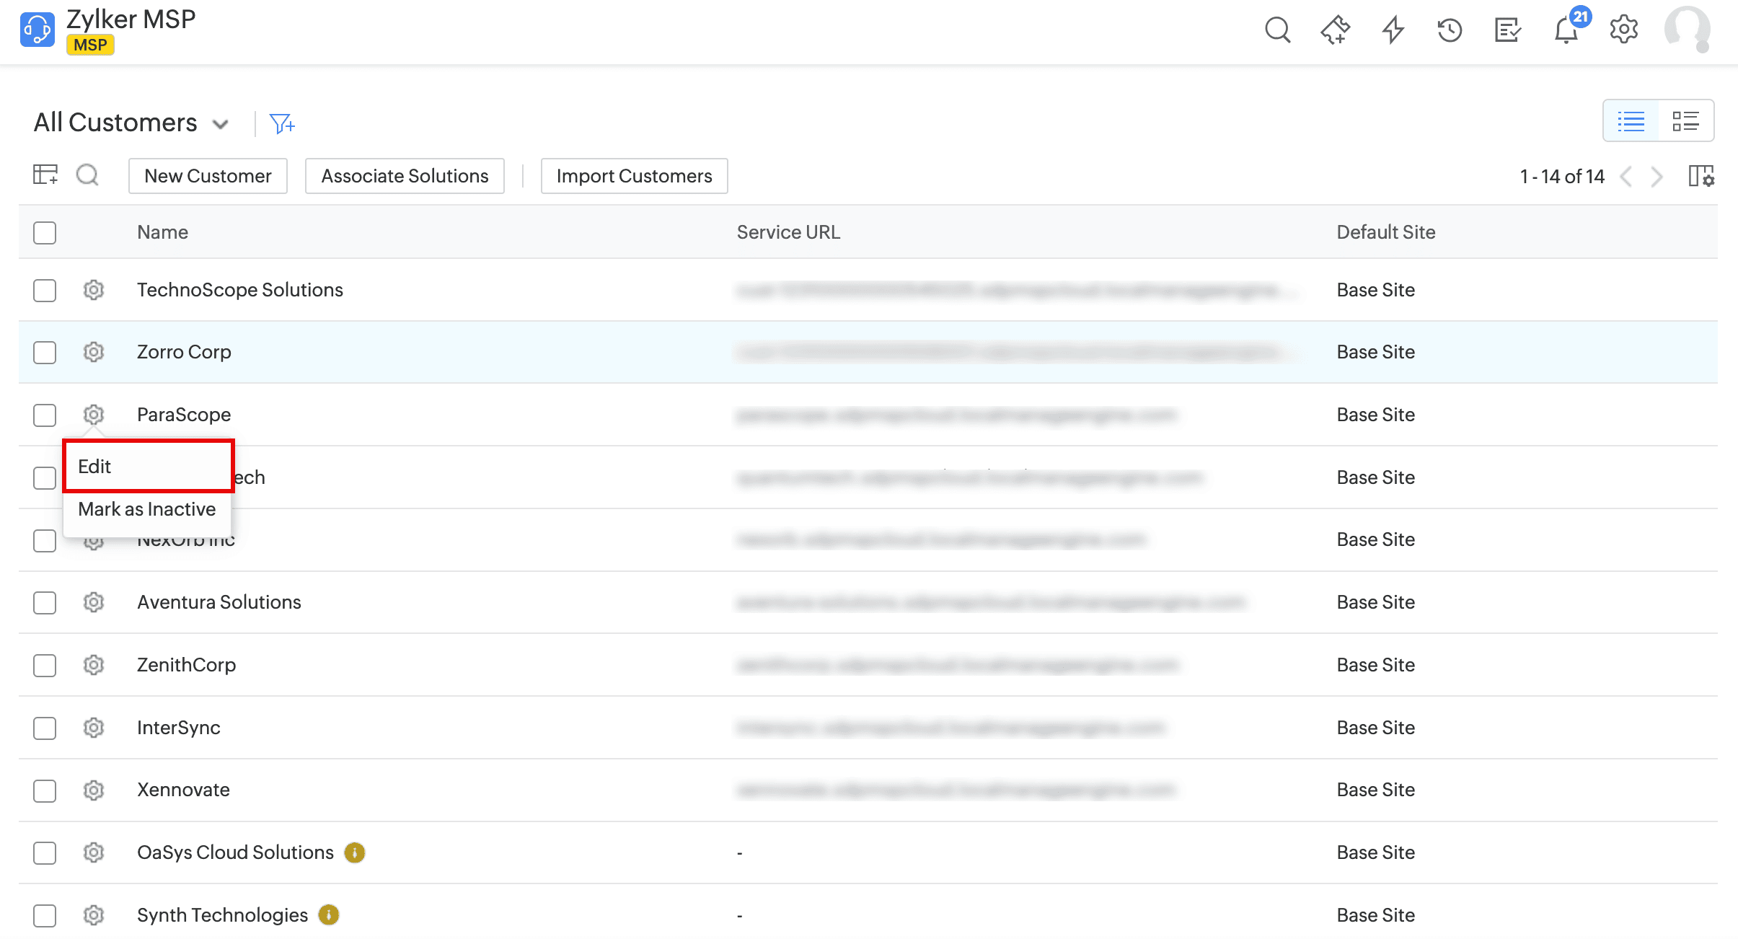The height and width of the screenshot is (939, 1738).
Task: Select Mark as Inactive option
Action: (146, 509)
